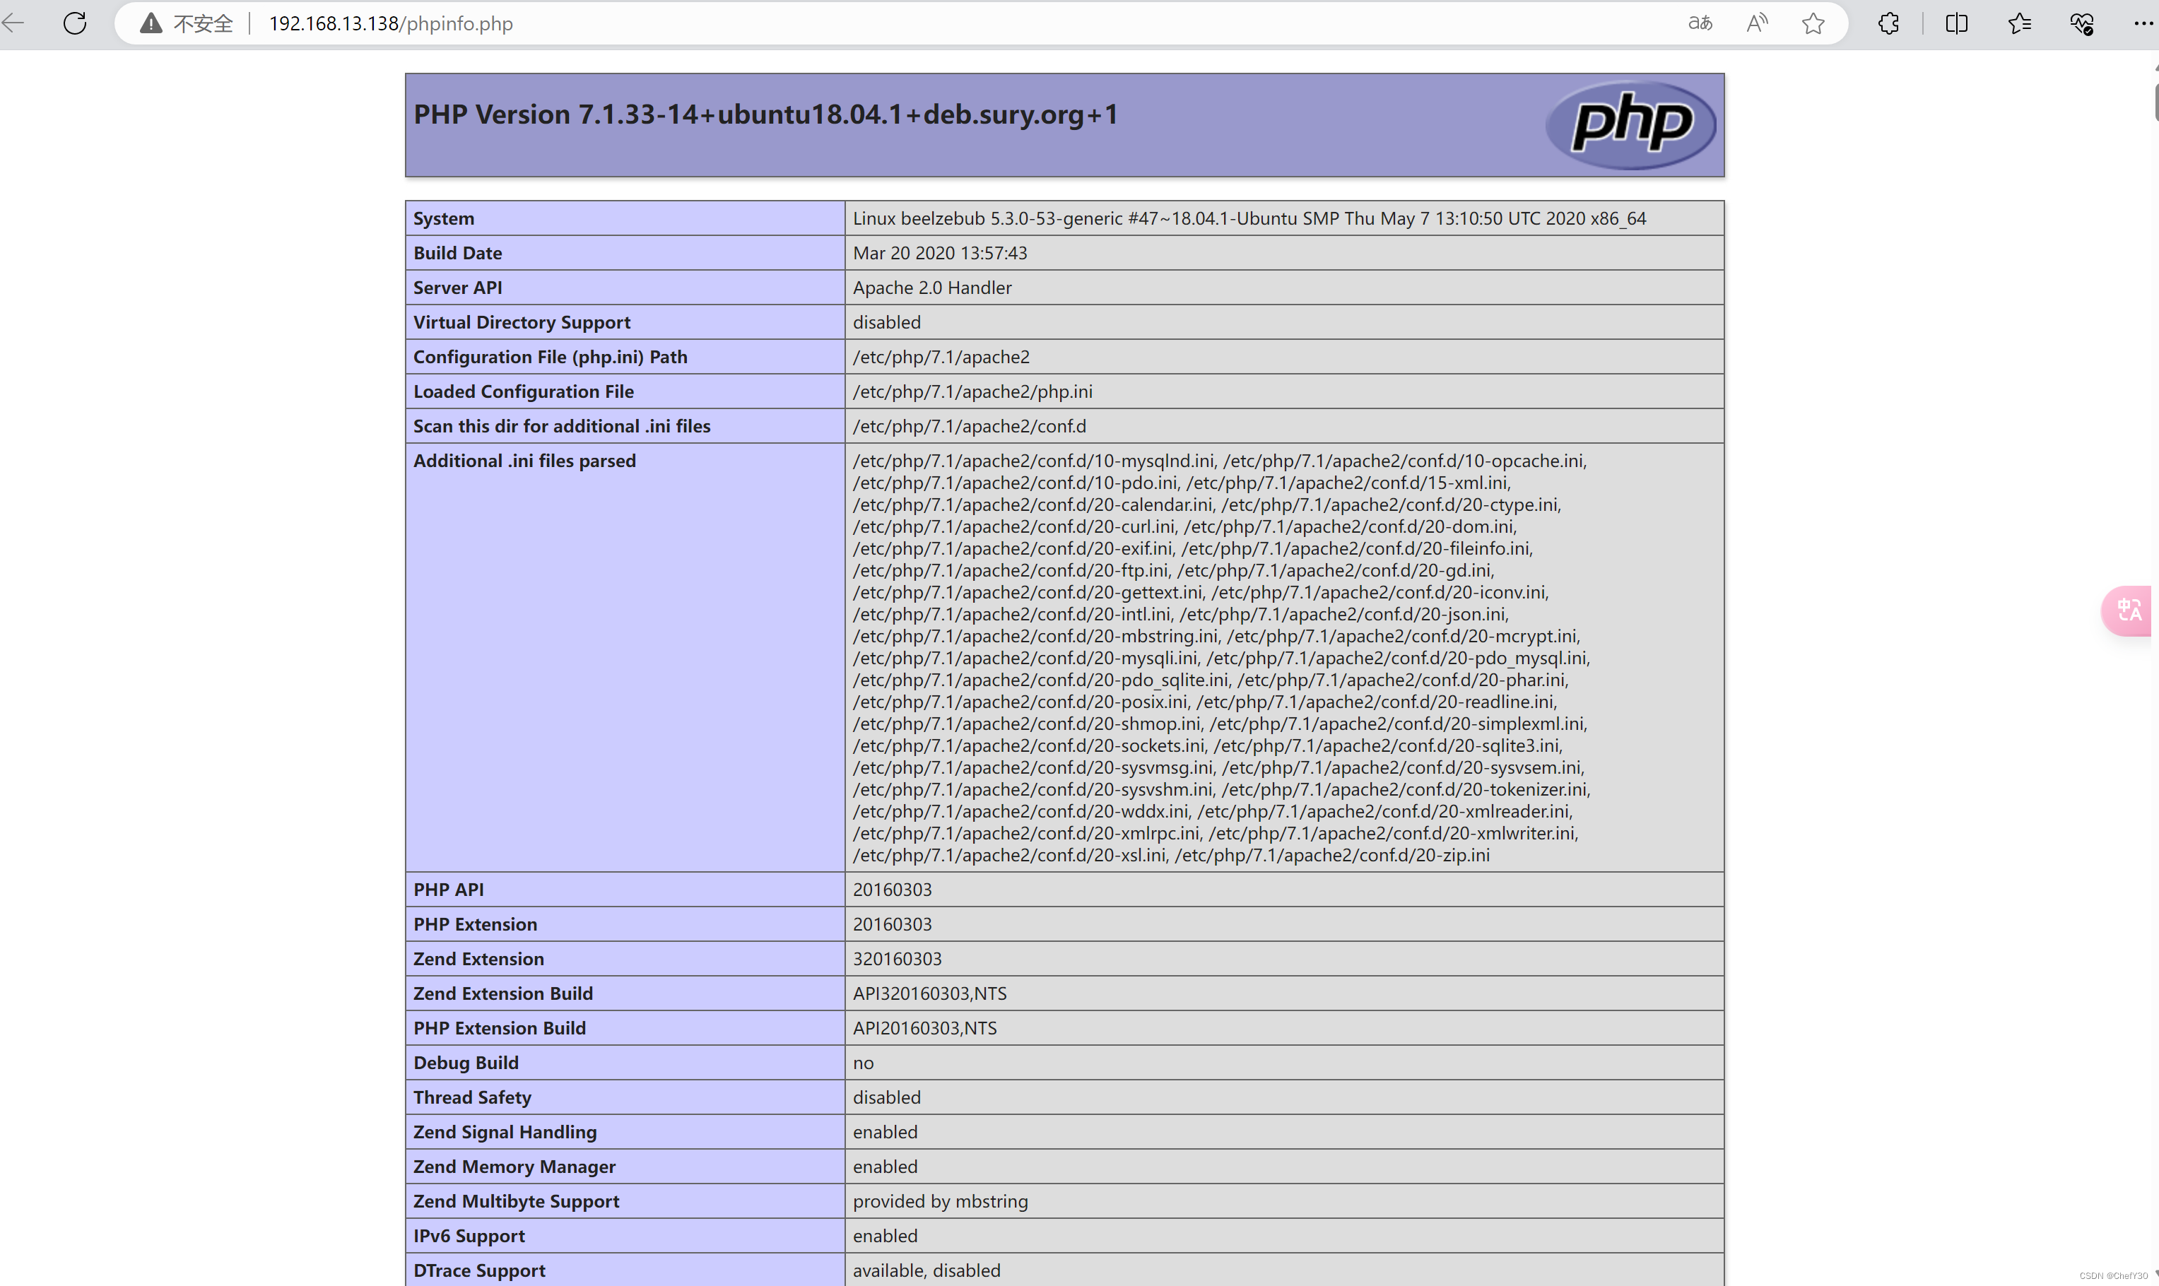Toggle the split screen icon
The width and height of the screenshot is (2159, 1286).
pos(1956,23)
